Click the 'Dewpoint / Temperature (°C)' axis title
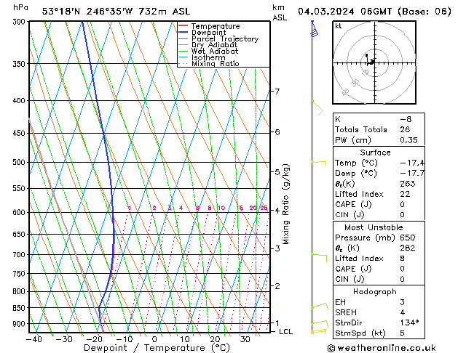 (157, 348)
